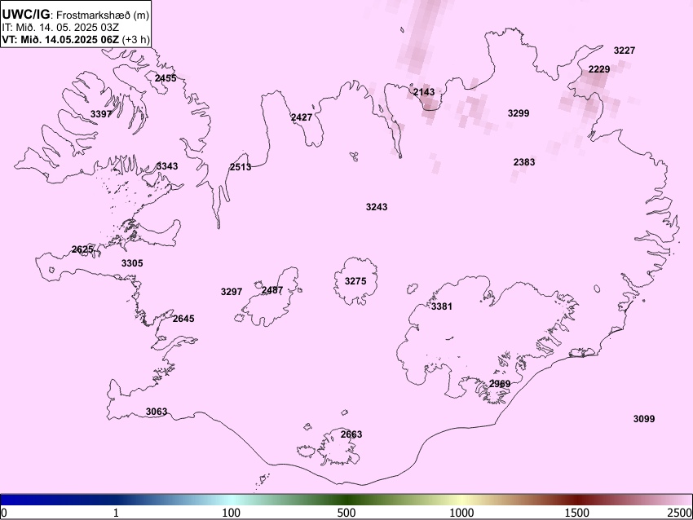Viewport: 693px width, 520px height.
Task: Click the map value 2625
Action: pyautogui.click(x=82, y=249)
